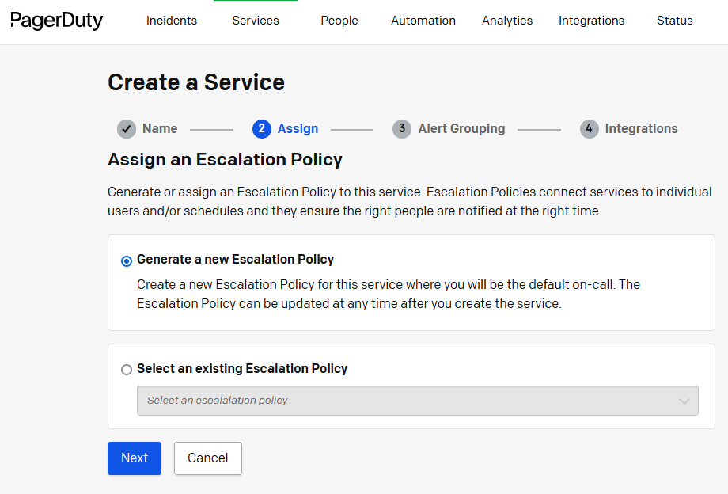Click the Alert Grouping step label

point(461,129)
